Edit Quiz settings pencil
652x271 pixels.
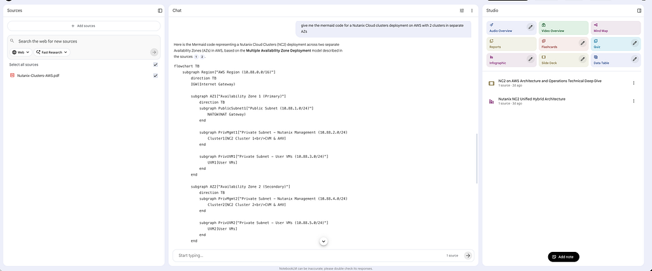[x=635, y=43]
